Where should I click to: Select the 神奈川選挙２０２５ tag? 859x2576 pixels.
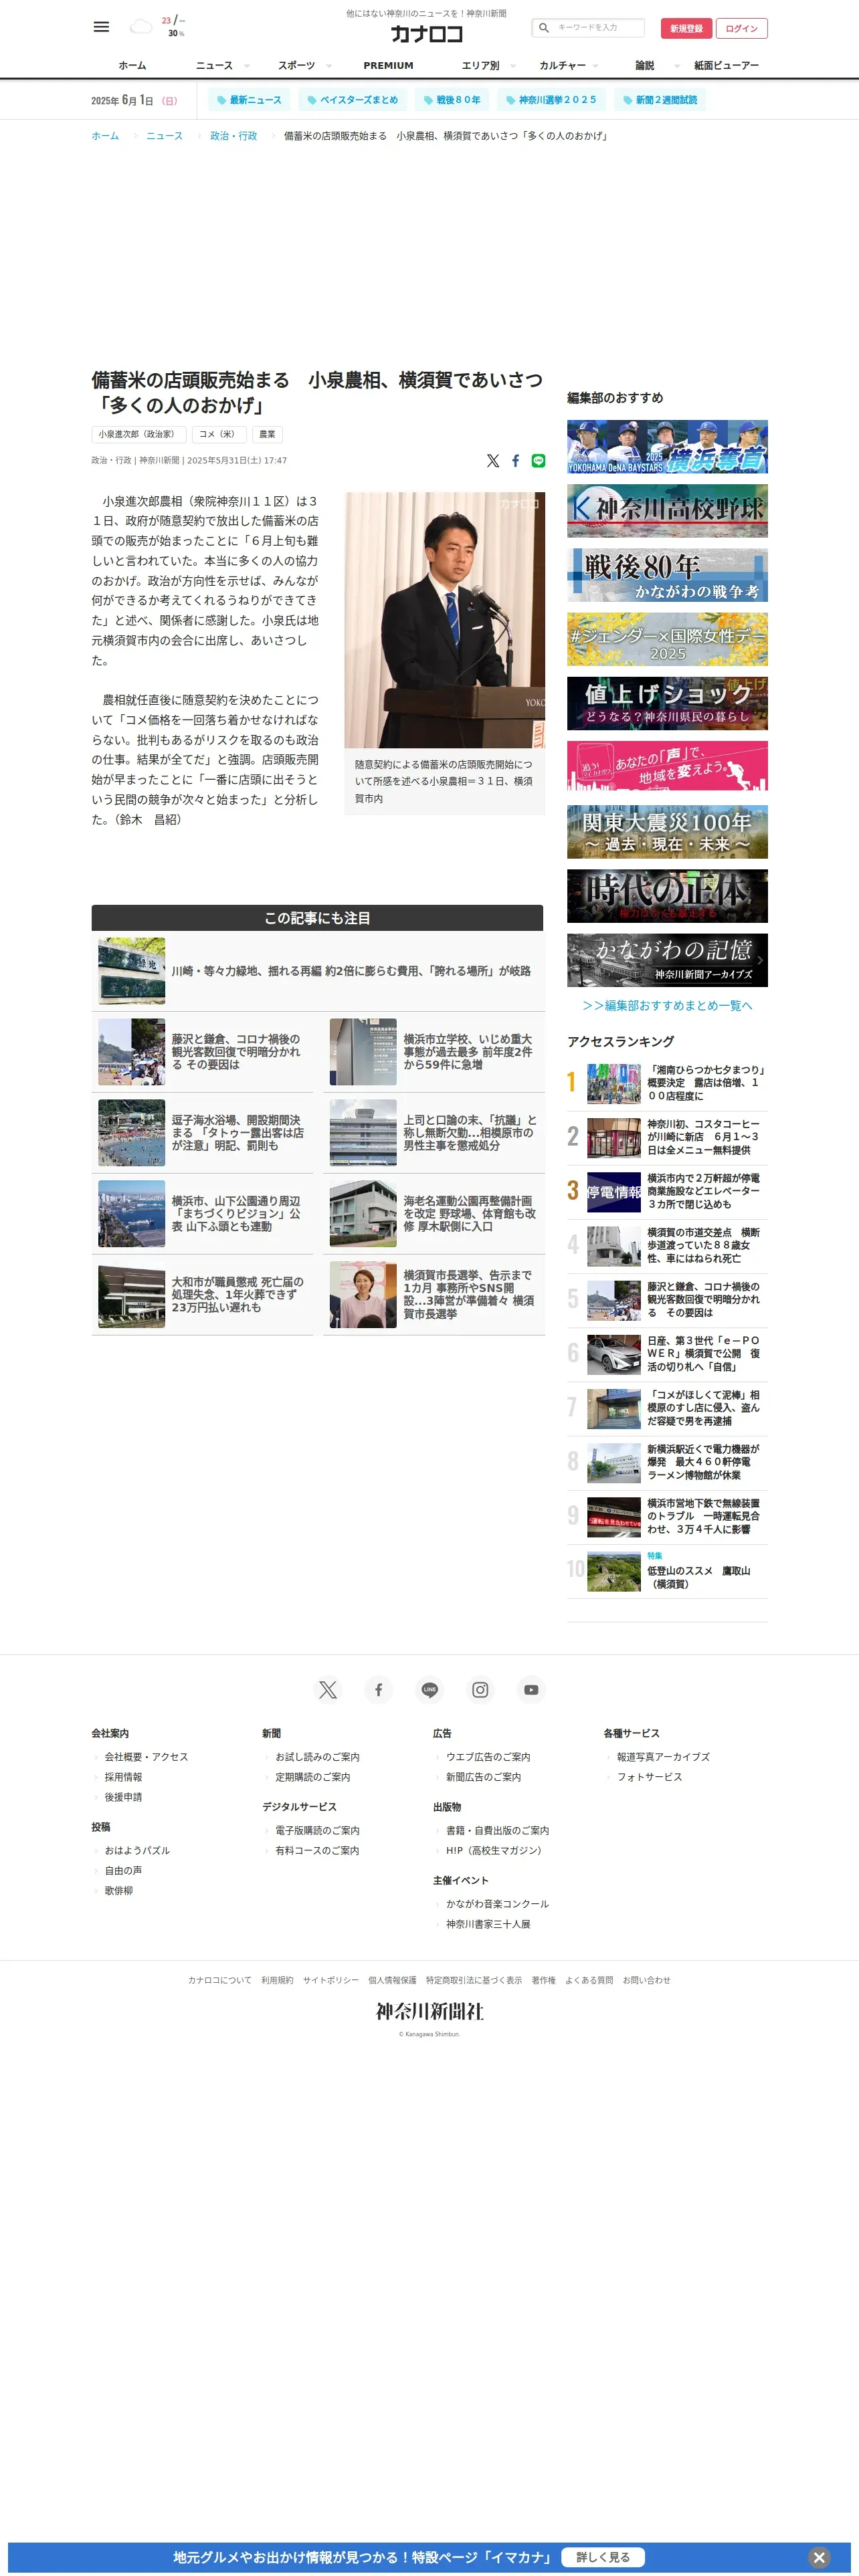click(x=551, y=100)
